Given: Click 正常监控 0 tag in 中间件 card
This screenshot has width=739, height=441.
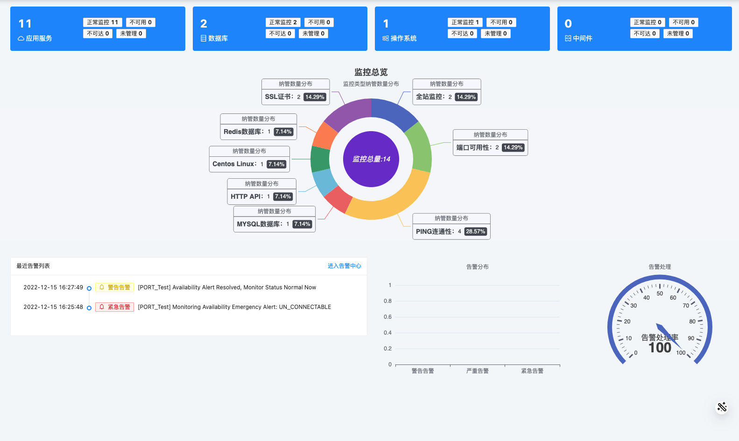Looking at the screenshot, I should click(x=648, y=22).
